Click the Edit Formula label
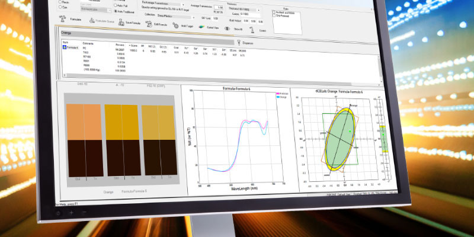The image size is (474, 237). pos(161,24)
